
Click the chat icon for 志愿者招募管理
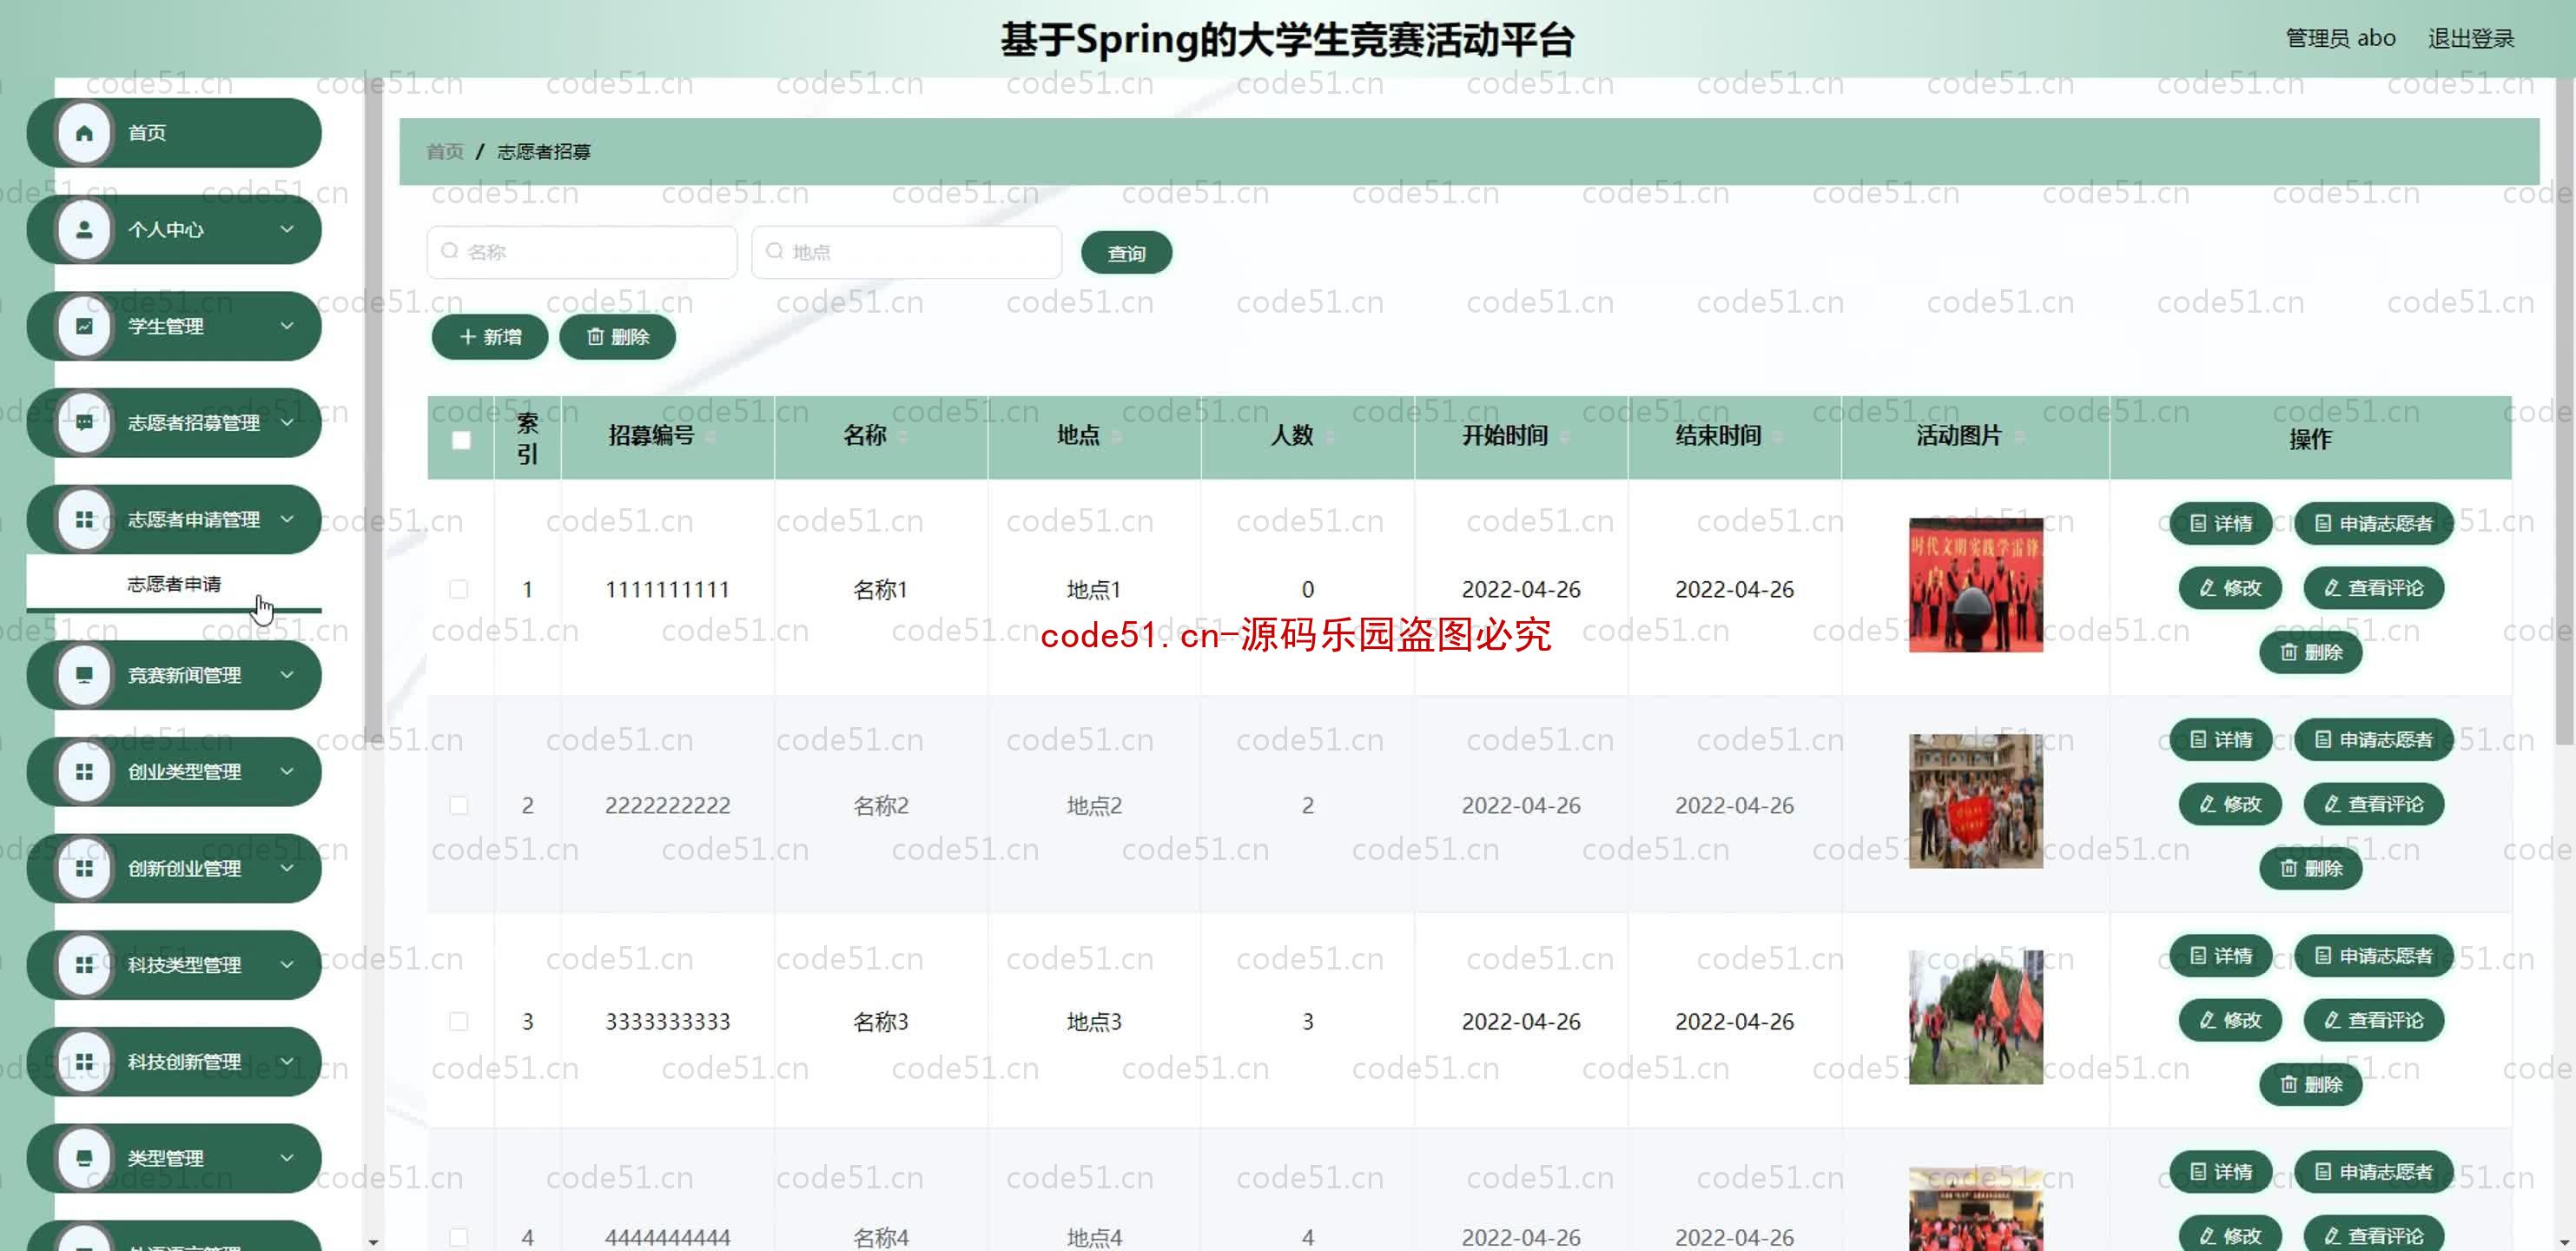84,423
